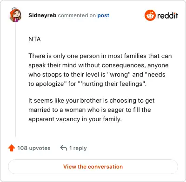Viewport: 186px width, 182px height.
Task: Click the reddit wordmark text
Action: [167, 15]
